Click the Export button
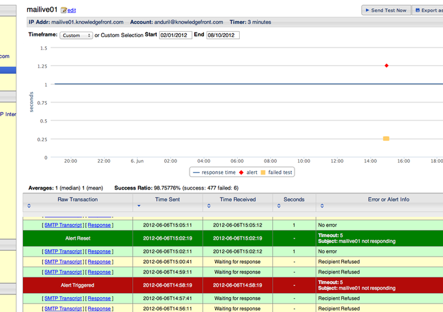 point(428,10)
